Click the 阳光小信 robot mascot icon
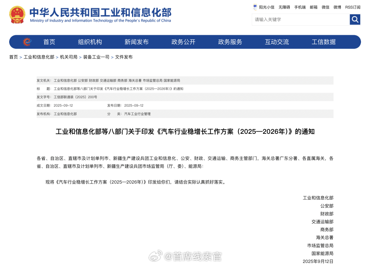372x265 pixels. point(255,7)
